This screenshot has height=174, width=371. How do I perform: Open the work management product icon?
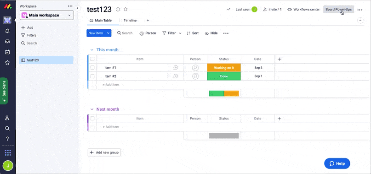click(x=7, y=20)
